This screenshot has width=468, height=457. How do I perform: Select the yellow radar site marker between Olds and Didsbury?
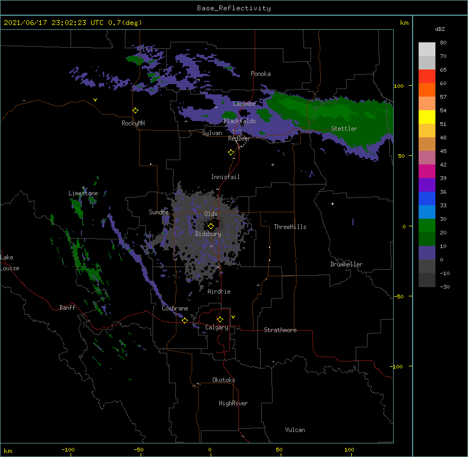pyautogui.click(x=211, y=226)
